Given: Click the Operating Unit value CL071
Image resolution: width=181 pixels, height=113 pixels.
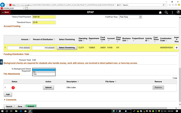Looking at the screenshot, I should pyautogui.click(x=81, y=48).
